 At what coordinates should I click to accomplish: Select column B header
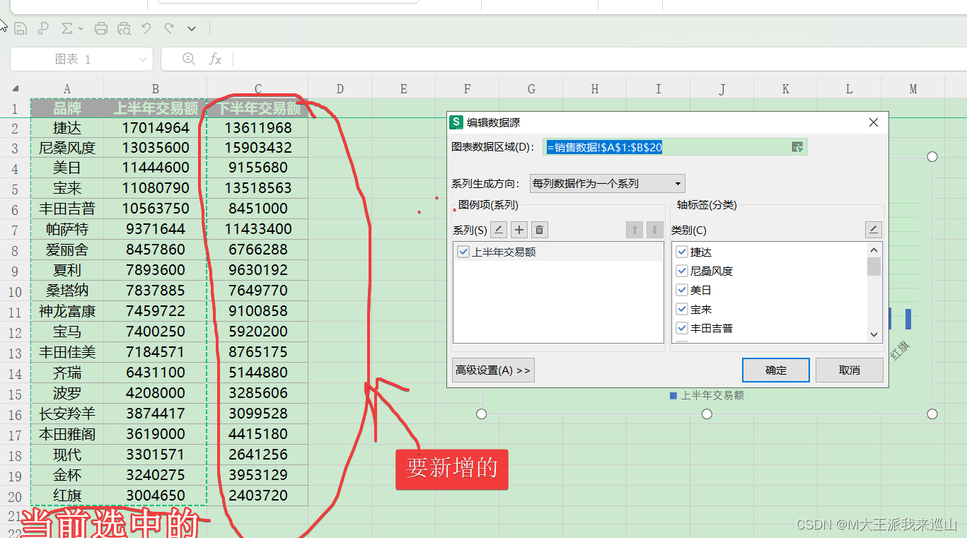(x=156, y=89)
